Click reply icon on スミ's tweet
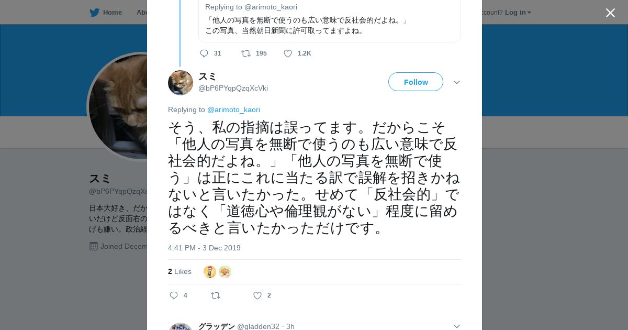Viewport: 628px width, 330px height. click(174, 295)
